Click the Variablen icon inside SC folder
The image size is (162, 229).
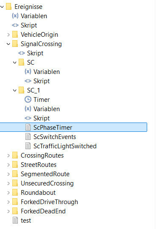pyautogui.click(x=28, y=71)
